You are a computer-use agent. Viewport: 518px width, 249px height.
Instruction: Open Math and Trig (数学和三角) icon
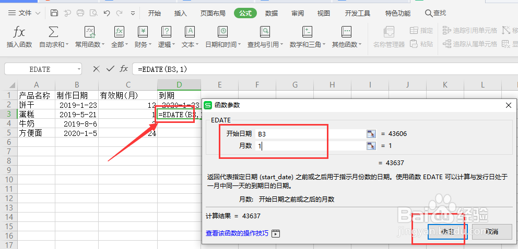click(x=307, y=32)
